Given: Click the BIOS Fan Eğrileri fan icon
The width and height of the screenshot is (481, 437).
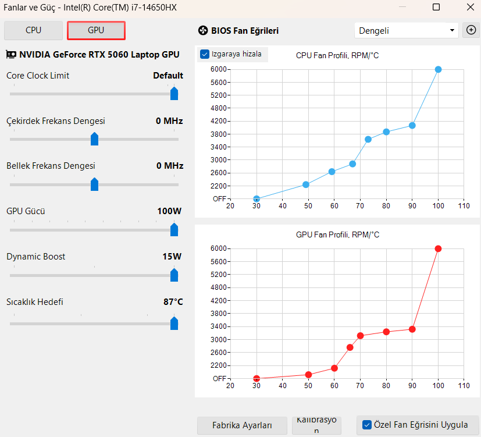Looking at the screenshot, I should coord(203,31).
